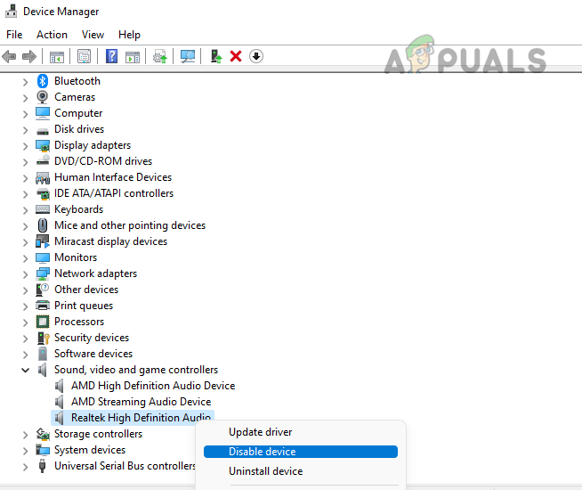Expand the Disk drives node
The height and width of the screenshot is (490, 582).
25,130
